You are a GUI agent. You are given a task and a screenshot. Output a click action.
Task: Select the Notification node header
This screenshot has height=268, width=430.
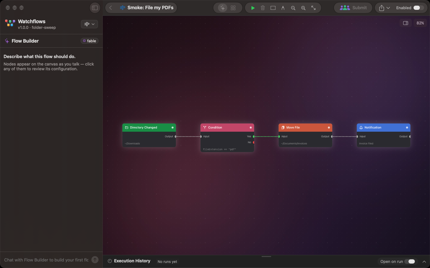[384, 127]
